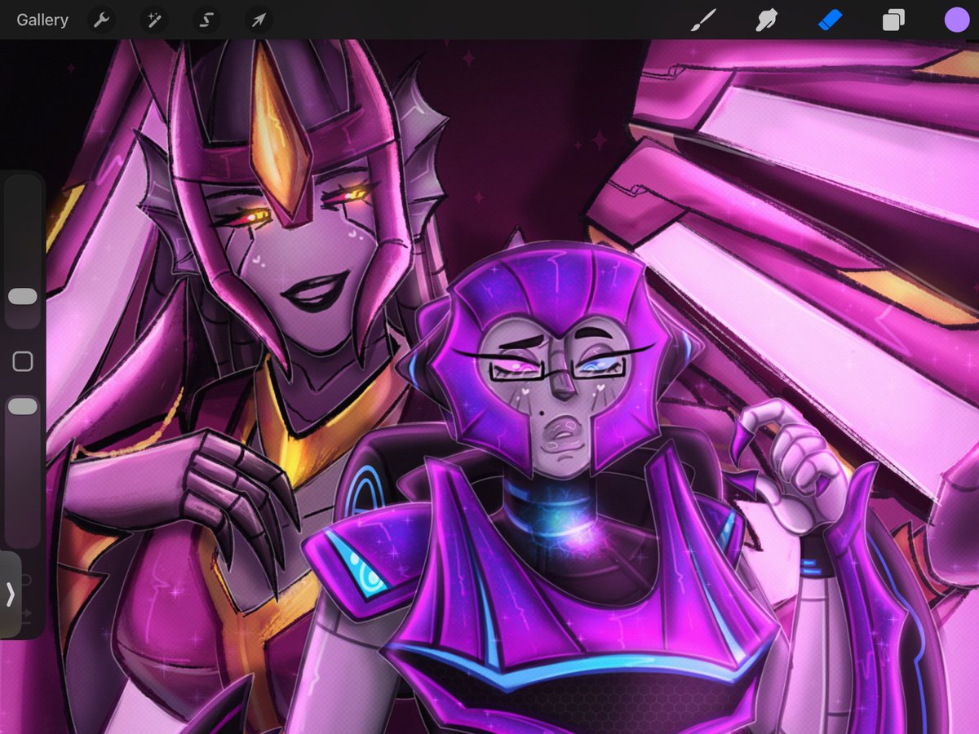Open the Actions wrench menu
The height and width of the screenshot is (734, 979).
(101, 20)
